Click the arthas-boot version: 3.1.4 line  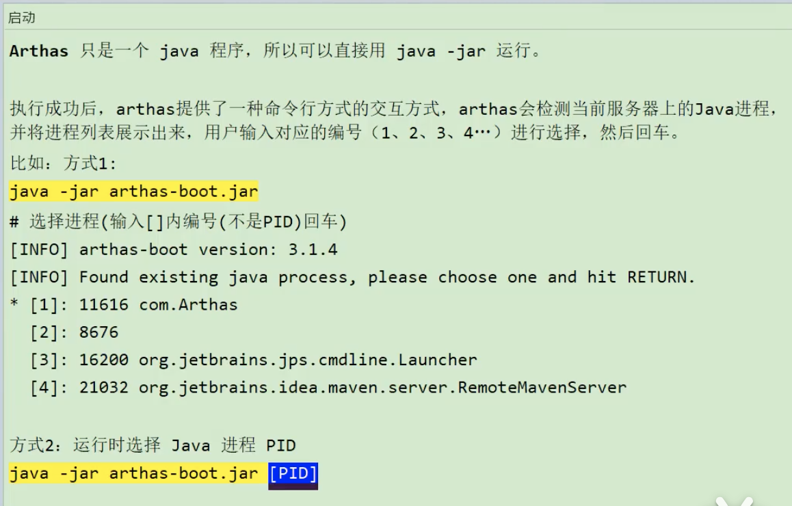(174, 250)
